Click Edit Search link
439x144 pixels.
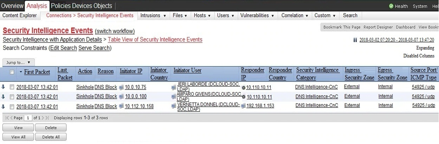click(x=63, y=48)
